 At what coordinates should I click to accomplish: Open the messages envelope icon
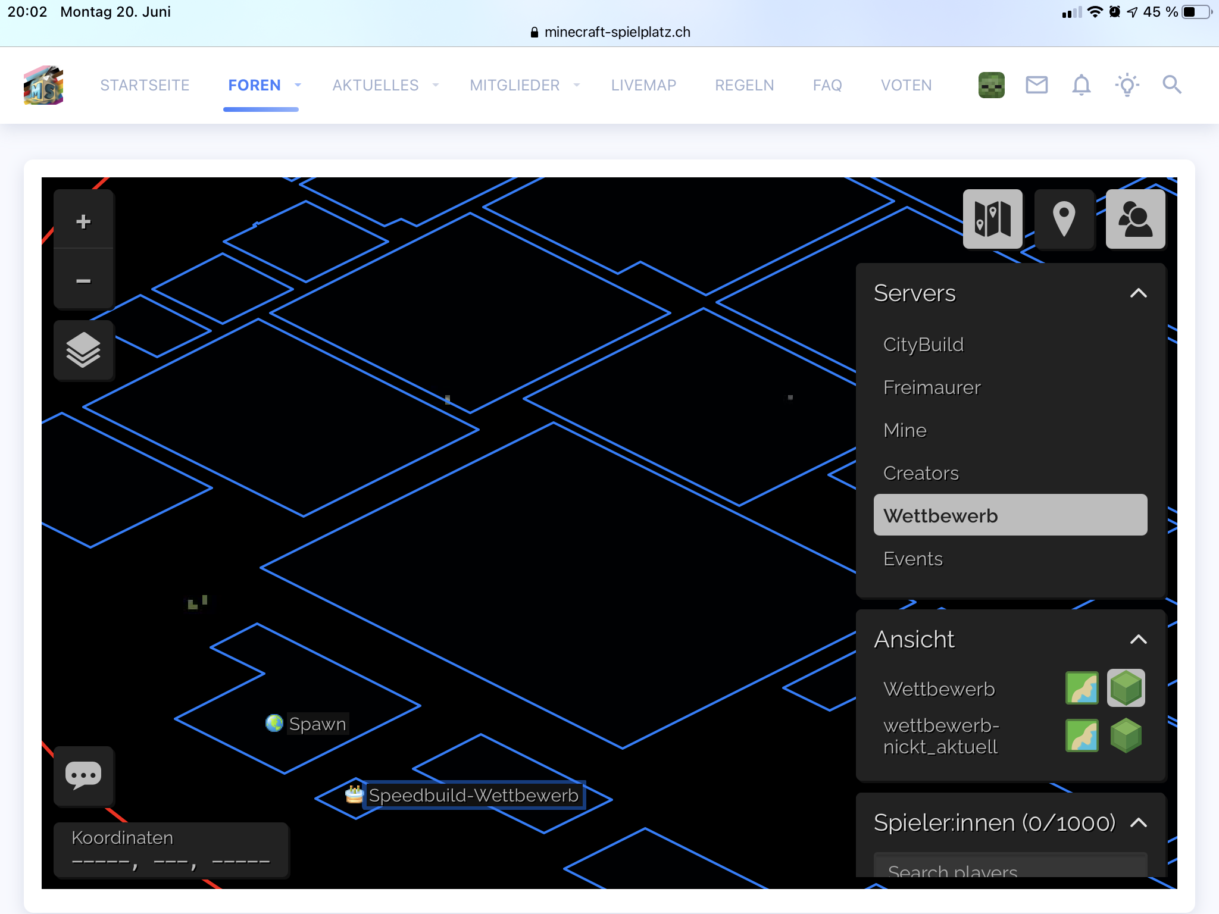click(x=1036, y=85)
